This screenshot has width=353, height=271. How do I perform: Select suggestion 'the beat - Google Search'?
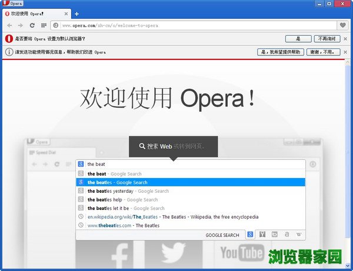pyautogui.click(x=191, y=173)
